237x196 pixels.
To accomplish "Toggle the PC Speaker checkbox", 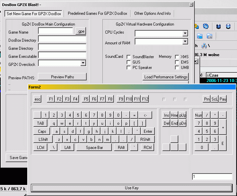I will click(129, 68).
